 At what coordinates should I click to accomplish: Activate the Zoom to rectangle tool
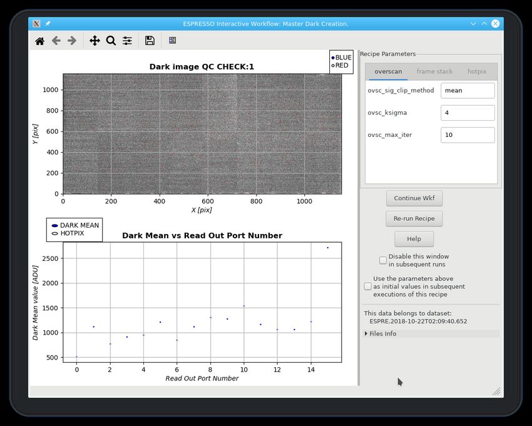pyautogui.click(x=111, y=41)
